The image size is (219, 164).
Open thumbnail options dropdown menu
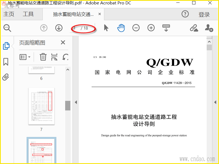pyautogui.click(x=25, y=57)
